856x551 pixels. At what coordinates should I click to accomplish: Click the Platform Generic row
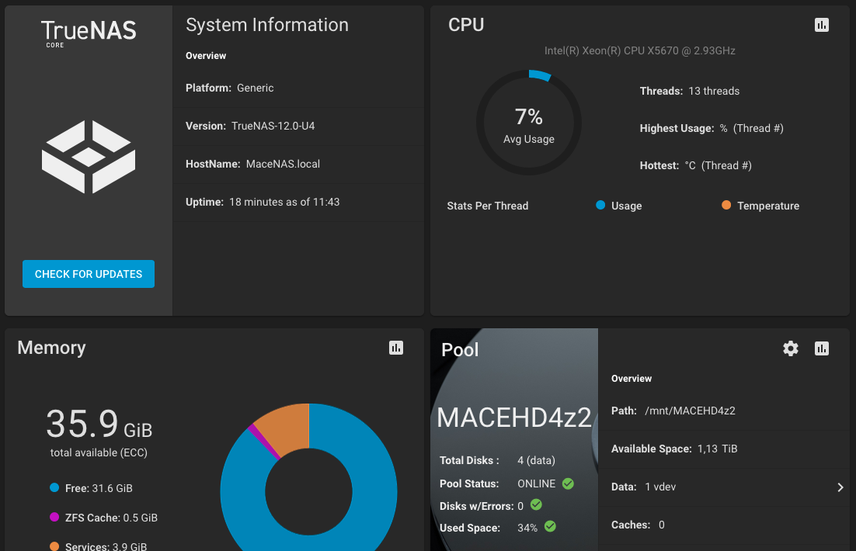pyautogui.click(x=298, y=88)
